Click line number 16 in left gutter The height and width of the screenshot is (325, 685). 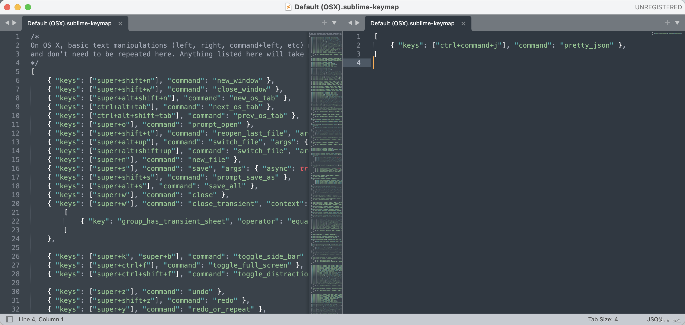(x=16, y=168)
